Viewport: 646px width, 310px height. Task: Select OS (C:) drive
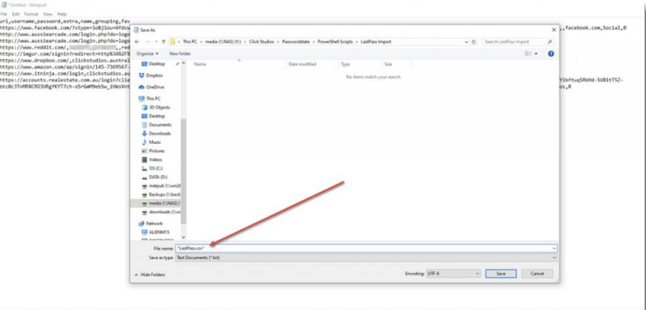[156, 169]
